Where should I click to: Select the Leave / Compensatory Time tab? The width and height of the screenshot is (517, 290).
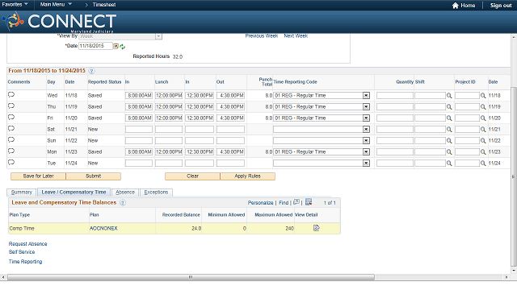[74, 192]
